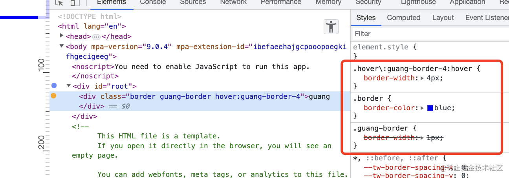Toggle the device toolbar icon
The width and height of the screenshot is (509, 178).
[x=75, y=2]
